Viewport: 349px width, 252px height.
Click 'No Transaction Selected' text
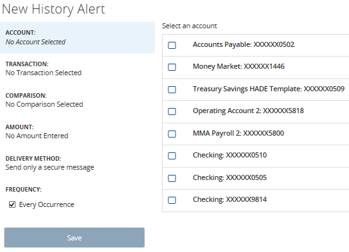tap(44, 73)
